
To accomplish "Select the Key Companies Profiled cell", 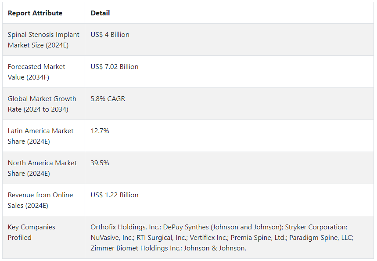I will tap(43, 237).
